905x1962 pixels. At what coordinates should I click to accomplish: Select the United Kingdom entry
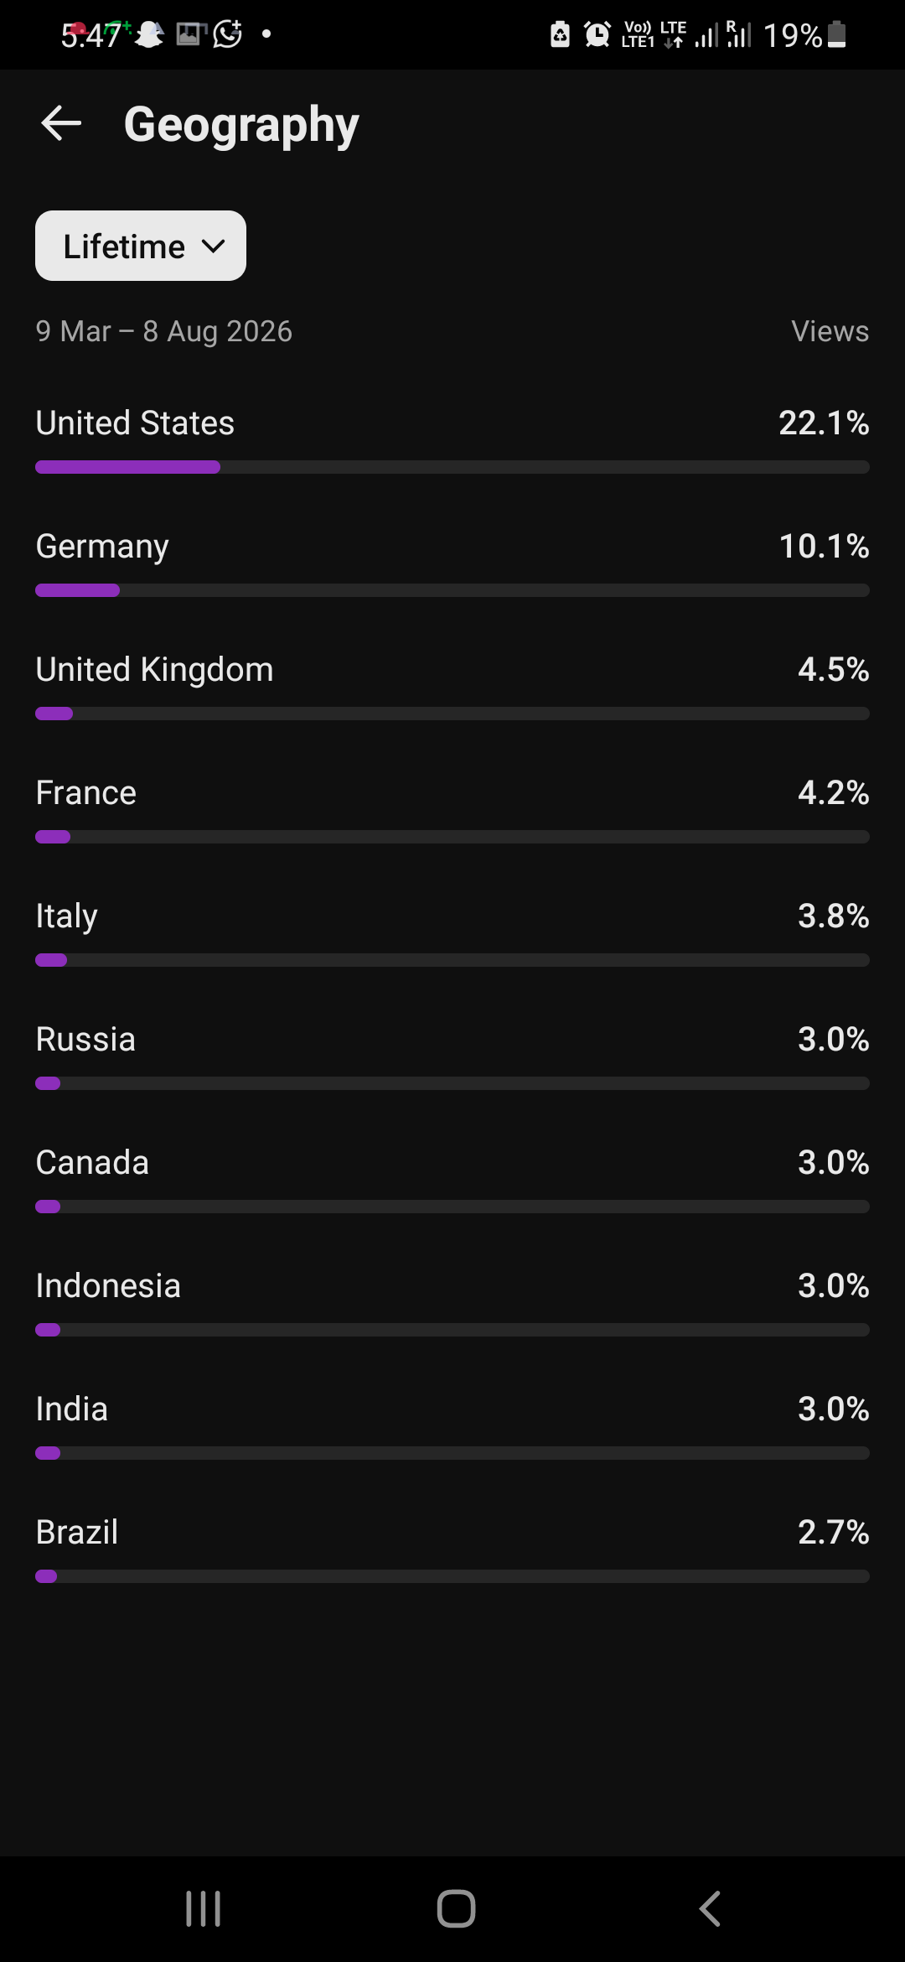[x=452, y=686]
